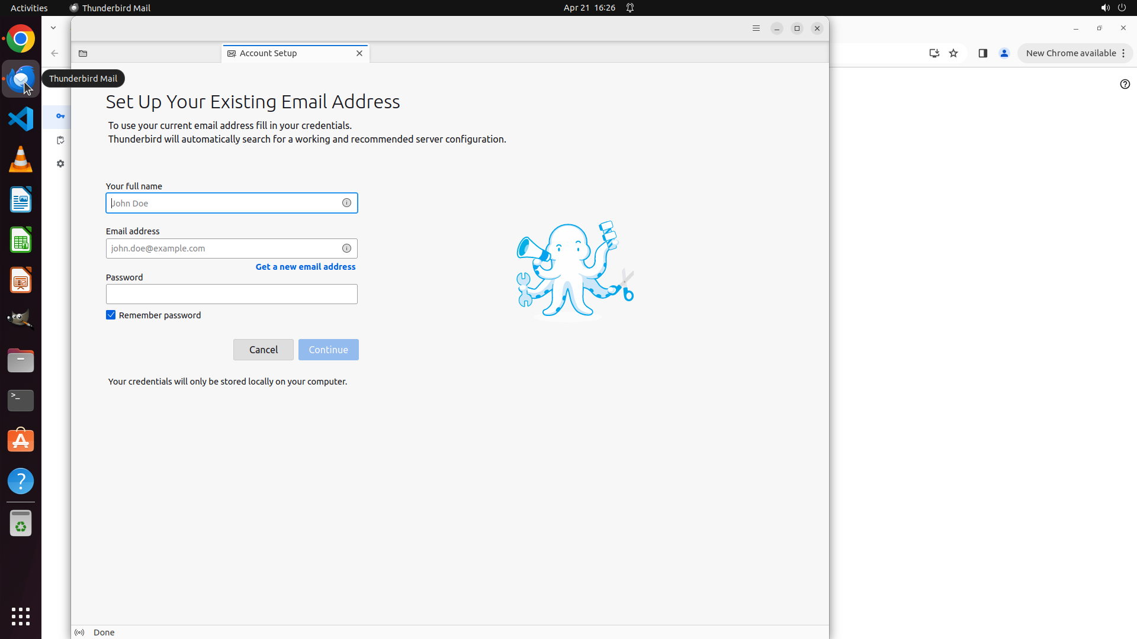1137x639 pixels.
Task: Click the Email address input field
Action: [222, 248]
